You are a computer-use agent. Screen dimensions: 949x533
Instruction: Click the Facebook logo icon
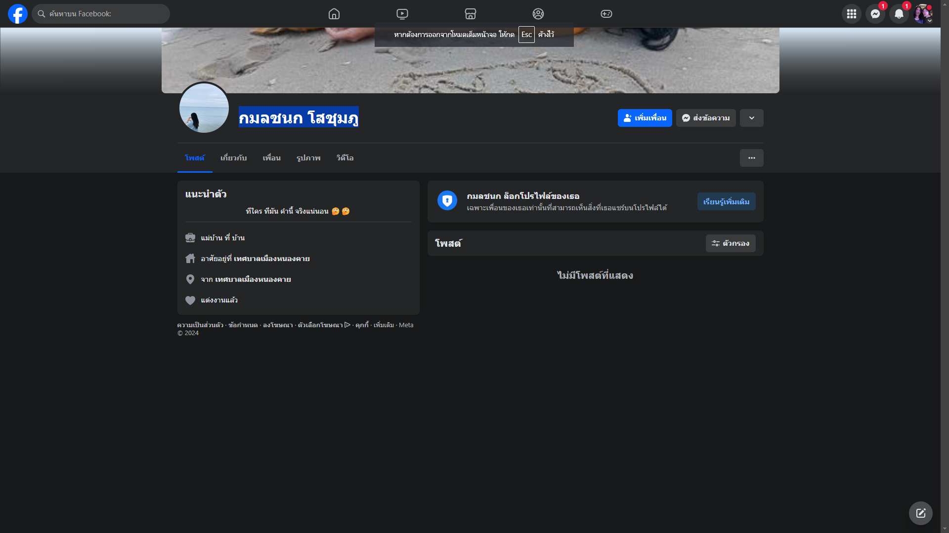18,14
